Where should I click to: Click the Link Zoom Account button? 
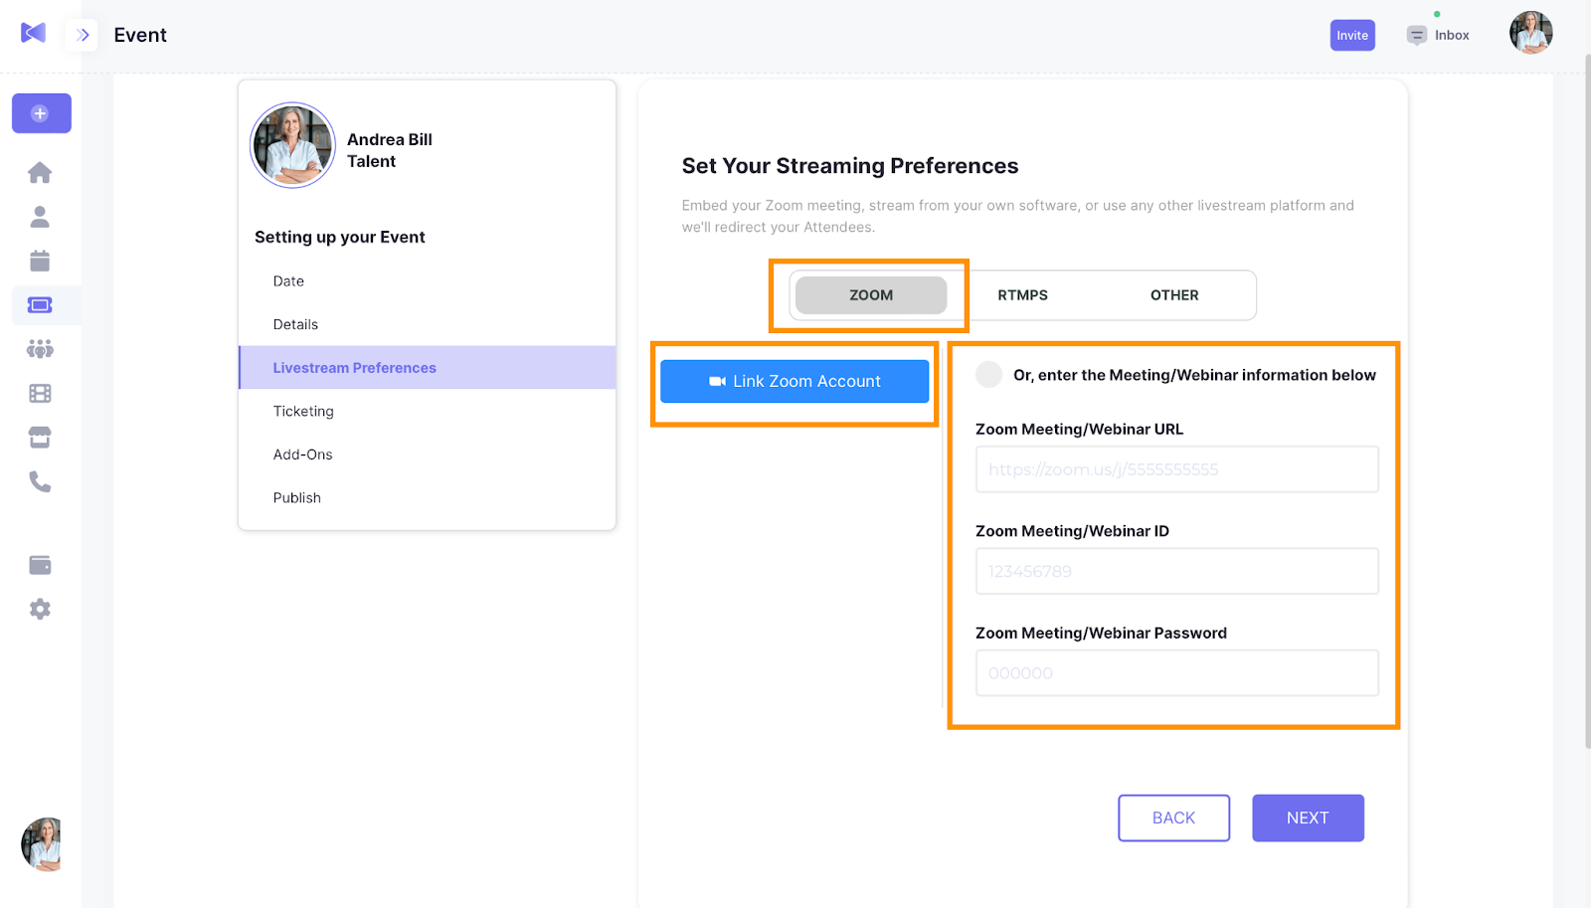point(795,381)
